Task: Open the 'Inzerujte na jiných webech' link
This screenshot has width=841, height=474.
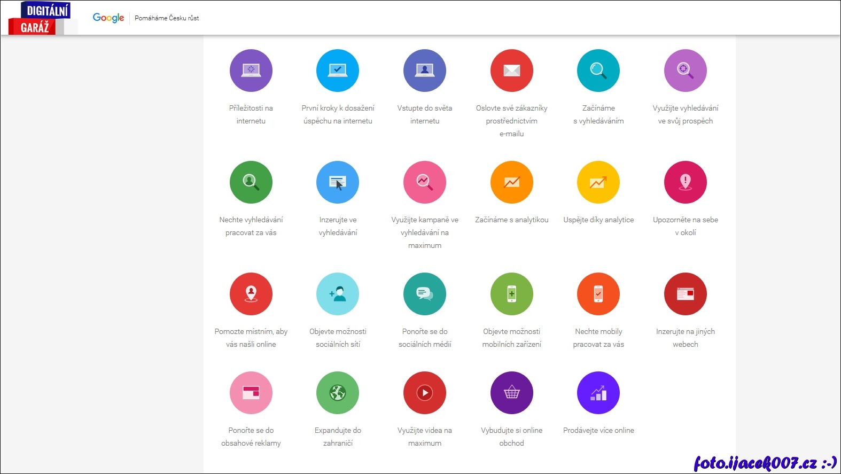Action: click(685, 338)
